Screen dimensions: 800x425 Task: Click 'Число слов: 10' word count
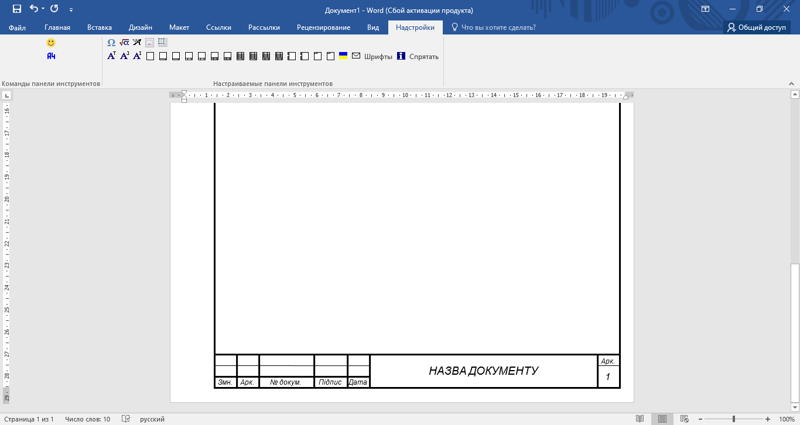pyautogui.click(x=87, y=419)
